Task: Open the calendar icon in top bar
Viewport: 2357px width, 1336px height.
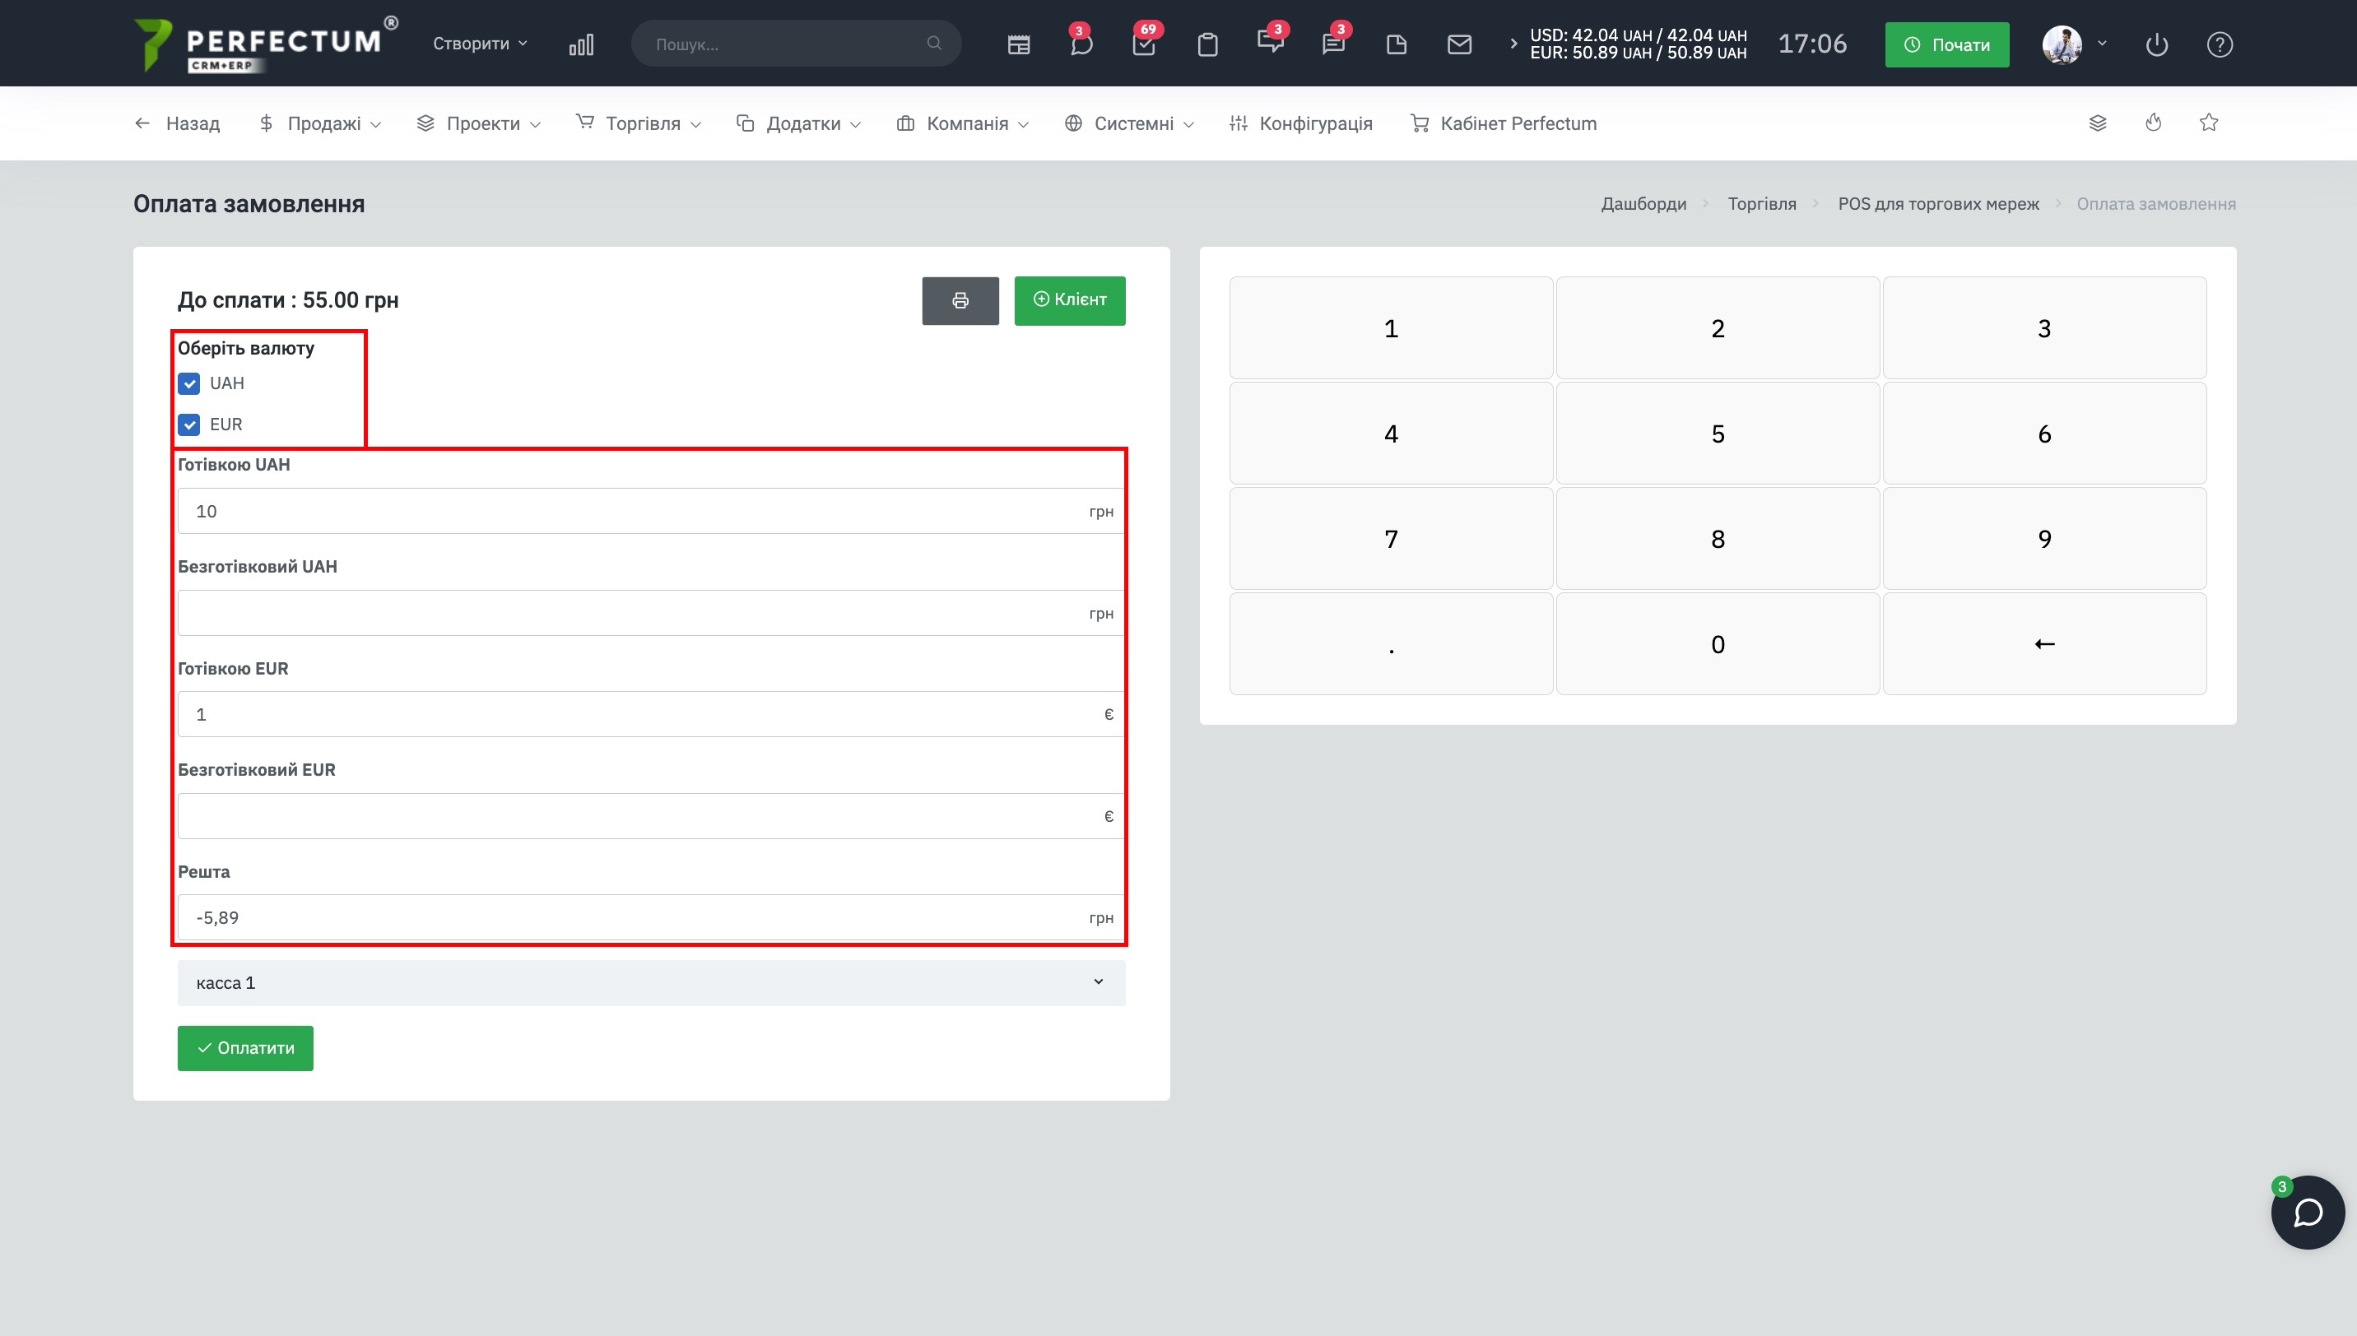Action: pos(1018,44)
